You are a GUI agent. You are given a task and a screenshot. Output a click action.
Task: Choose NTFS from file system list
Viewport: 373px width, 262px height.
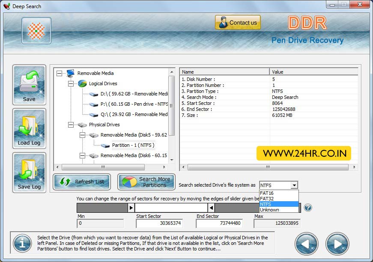tap(279, 204)
